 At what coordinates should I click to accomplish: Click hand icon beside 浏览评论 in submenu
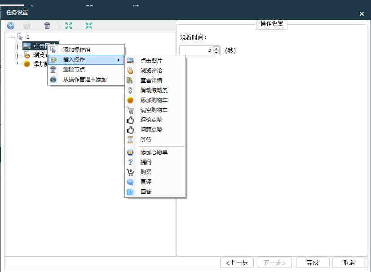click(x=130, y=71)
